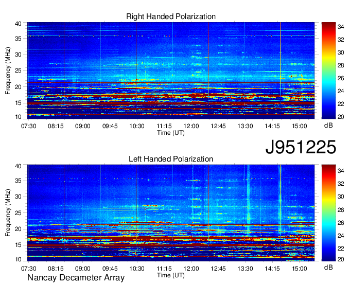Click the "15:00" time tick on the lower plot
Image resolution: width=350 pixels, height=284 pixels.
[300, 269]
